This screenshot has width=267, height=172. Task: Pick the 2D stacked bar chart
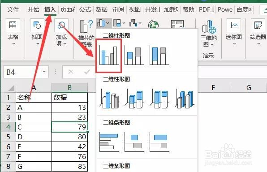(x=134, y=142)
